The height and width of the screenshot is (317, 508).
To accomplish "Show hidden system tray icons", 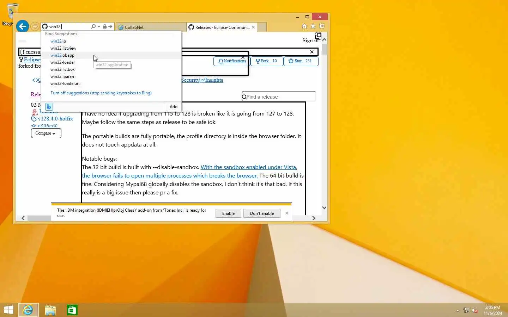I will (458, 310).
